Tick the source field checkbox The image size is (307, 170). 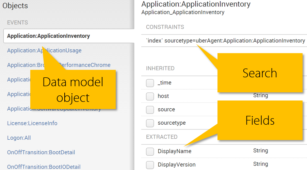coord(150,110)
